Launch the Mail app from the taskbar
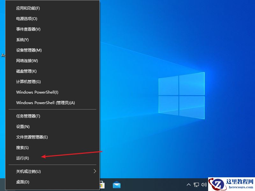Viewport: 255px width, 191px height. (x=117, y=185)
